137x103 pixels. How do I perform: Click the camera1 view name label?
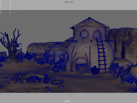click(67, 101)
